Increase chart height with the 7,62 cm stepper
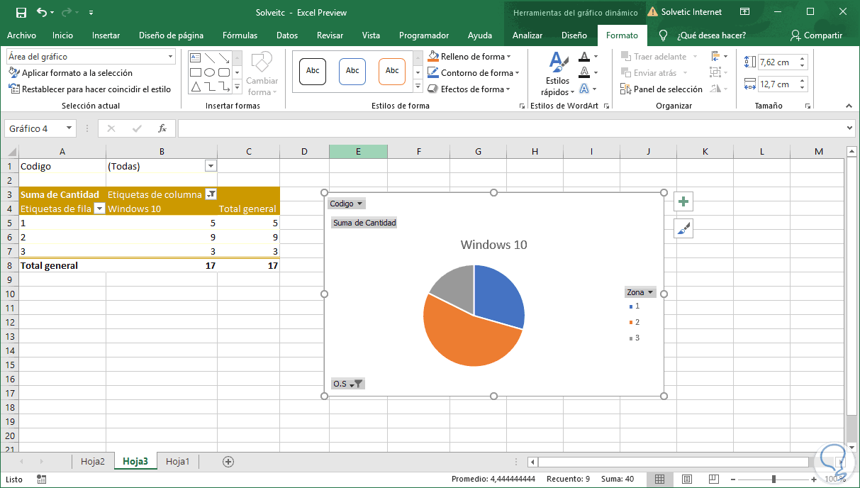Viewport: 860px width, 488px height. click(802, 57)
